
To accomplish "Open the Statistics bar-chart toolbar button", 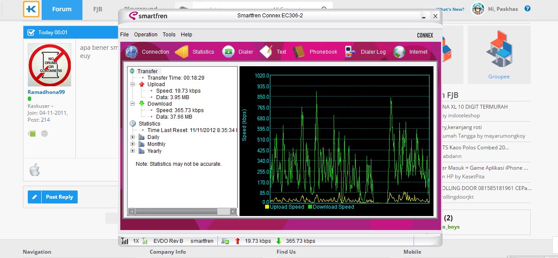I will tap(194, 52).
